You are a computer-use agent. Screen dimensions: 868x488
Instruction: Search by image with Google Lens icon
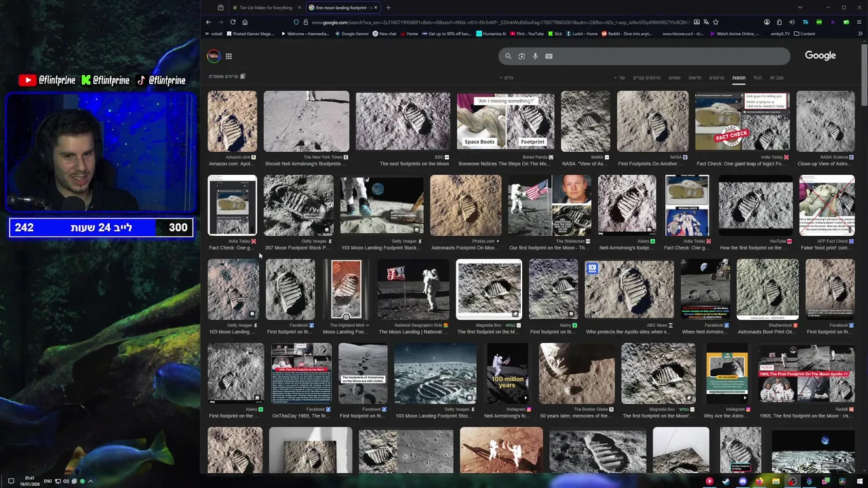point(521,56)
